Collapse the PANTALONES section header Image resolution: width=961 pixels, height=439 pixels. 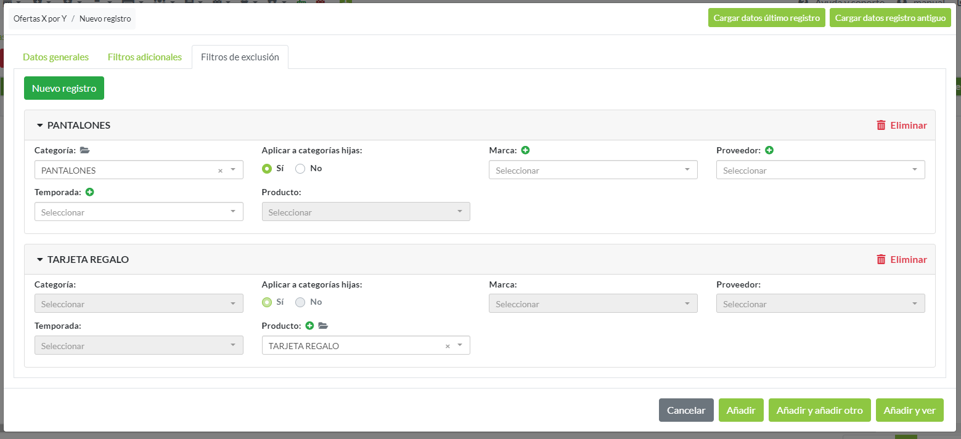[73, 125]
